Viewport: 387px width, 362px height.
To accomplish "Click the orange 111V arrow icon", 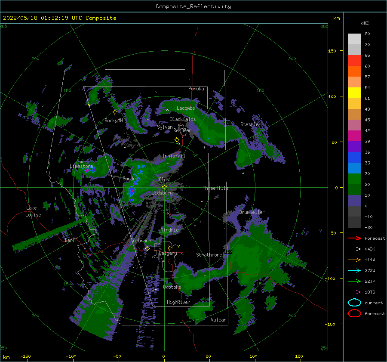I will point(354,260).
